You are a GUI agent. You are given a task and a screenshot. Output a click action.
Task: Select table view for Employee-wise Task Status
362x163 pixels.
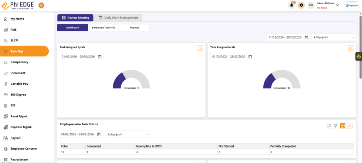click(x=343, y=126)
